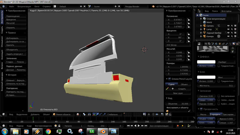Toggle the Прозрачность checkbox
Viewport: 240px width, 135px height.
(201, 109)
